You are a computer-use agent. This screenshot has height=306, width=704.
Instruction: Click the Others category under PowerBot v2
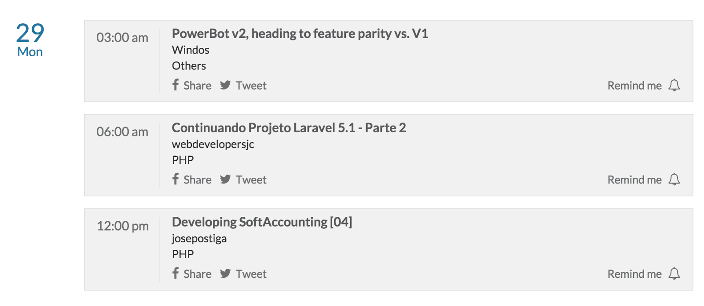click(189, 66)
